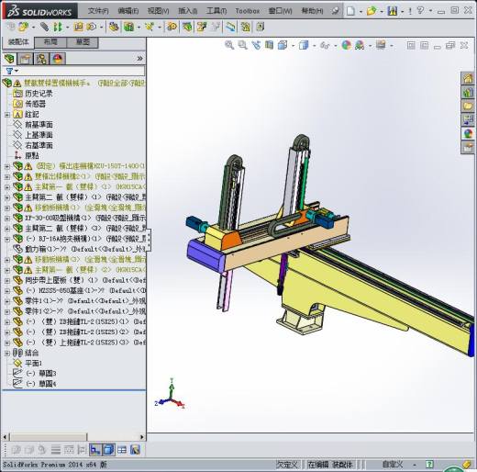Select the 前基準面 plane
Viewport: 477px width, 472px height.
[39, 125]
